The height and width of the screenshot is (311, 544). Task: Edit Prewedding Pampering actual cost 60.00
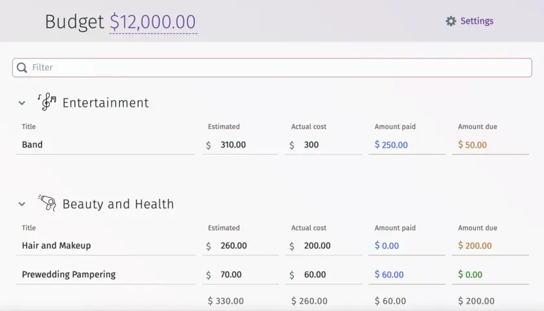point(323,275)
